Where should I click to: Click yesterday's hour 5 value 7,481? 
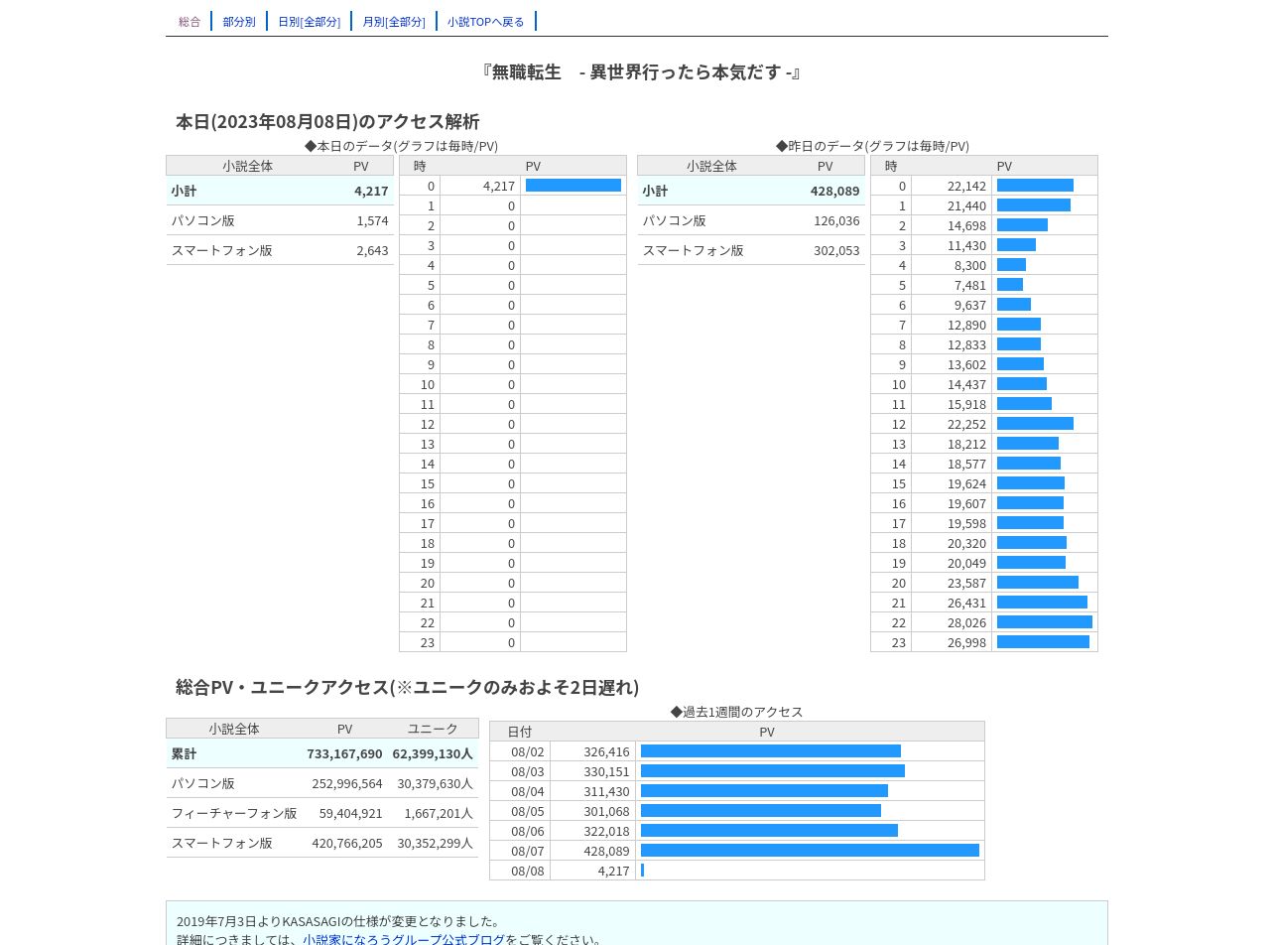tap(970, 285)
